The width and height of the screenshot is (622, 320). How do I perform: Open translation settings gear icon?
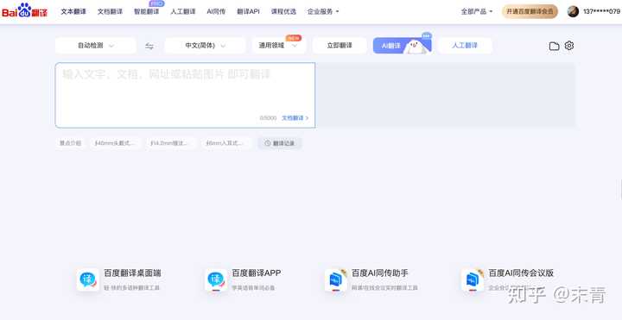tap(569, 46)
